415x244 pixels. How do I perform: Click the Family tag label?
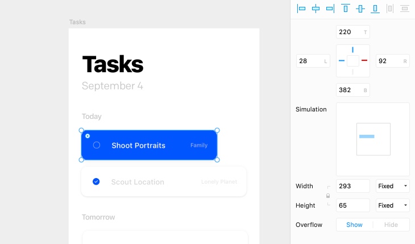click(199, 145)
